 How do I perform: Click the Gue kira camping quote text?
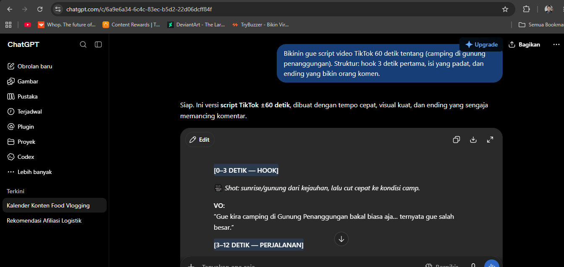pyautogui.click(x=334, y=222)
